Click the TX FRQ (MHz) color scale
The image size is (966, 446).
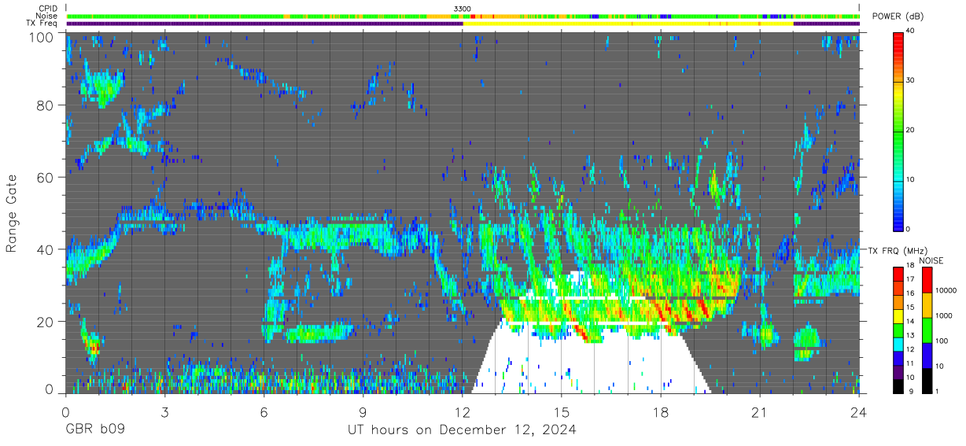click(898, 329)
